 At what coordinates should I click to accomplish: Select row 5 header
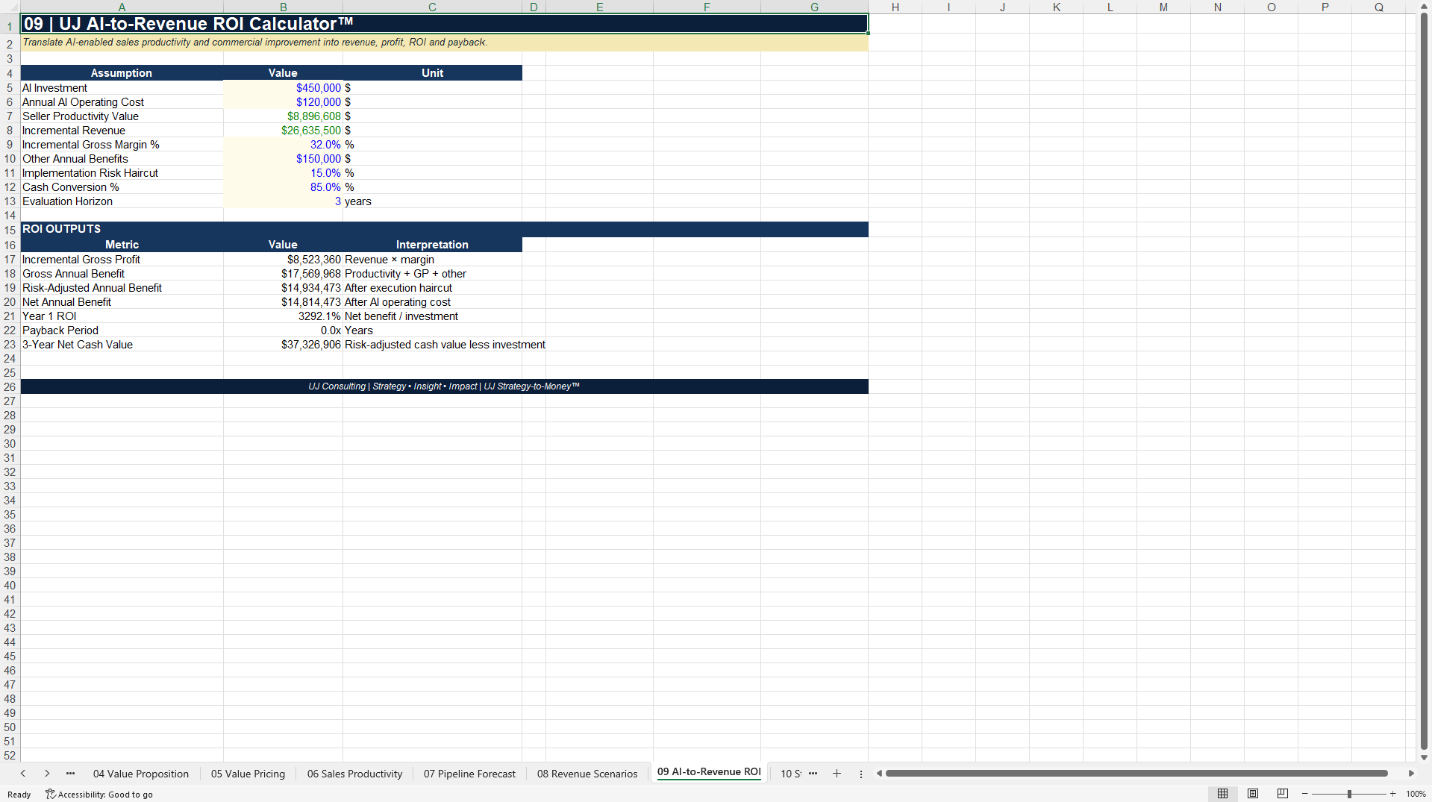click(x=10, y=88)
